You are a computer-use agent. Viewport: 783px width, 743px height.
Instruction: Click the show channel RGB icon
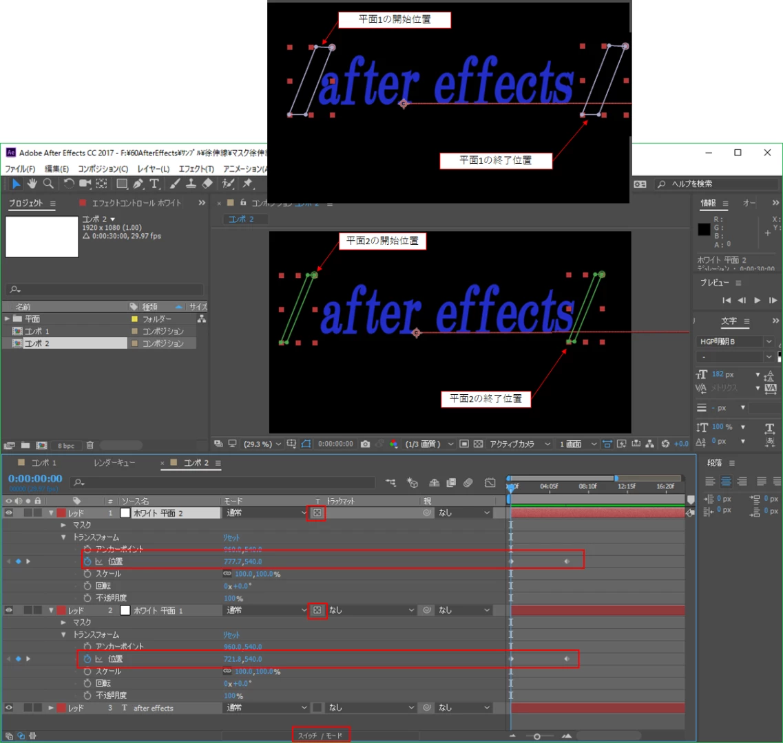pos(394,444)
